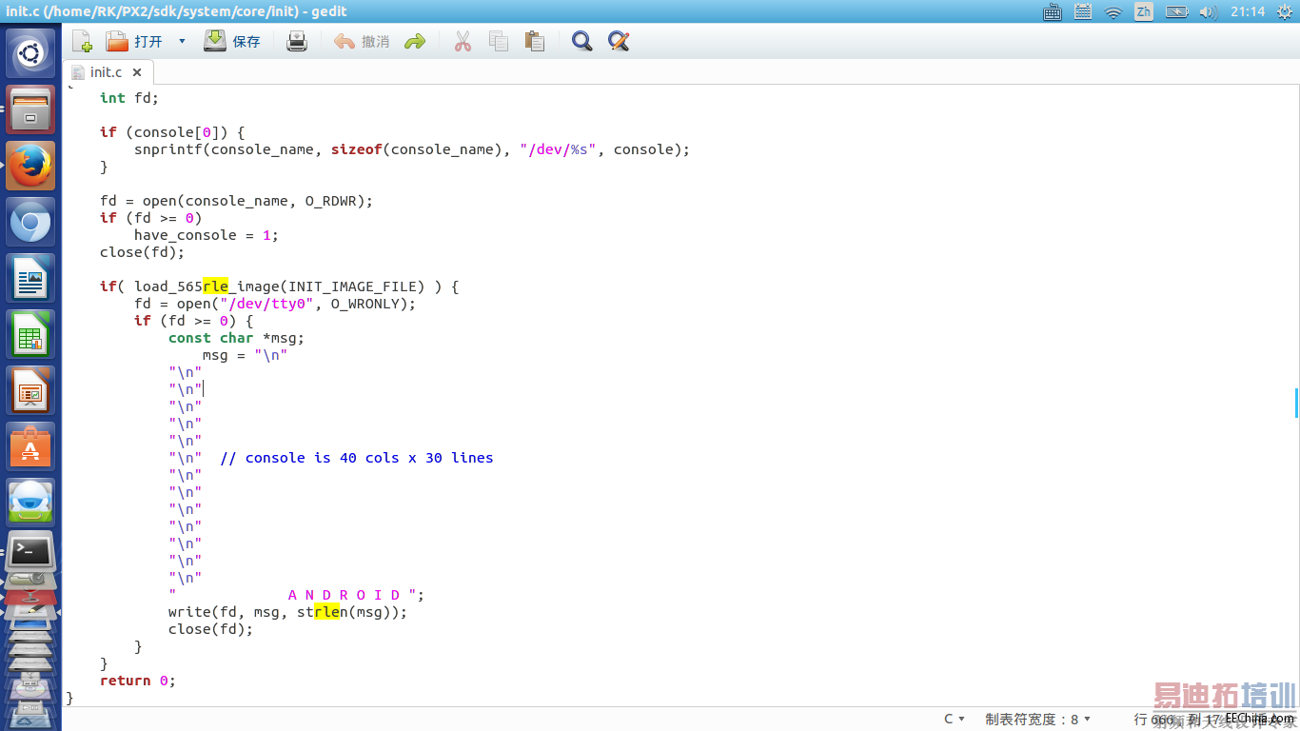Open LibreOffice Writer from the dock
This screenshot has height=731, width=1300.
point(30,278)
